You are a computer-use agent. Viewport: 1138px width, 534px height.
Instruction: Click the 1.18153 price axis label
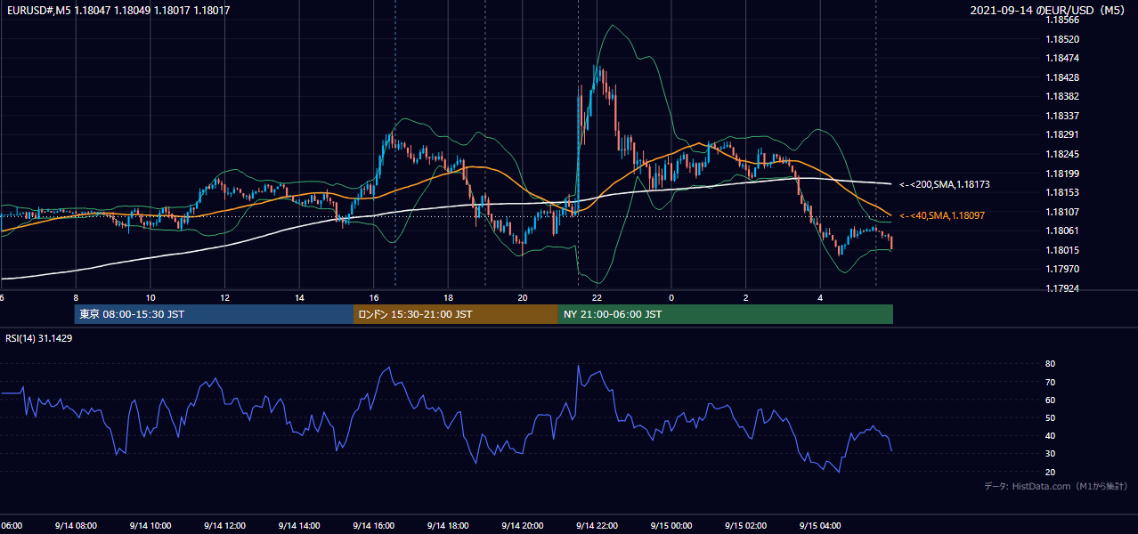(1063, 192)
